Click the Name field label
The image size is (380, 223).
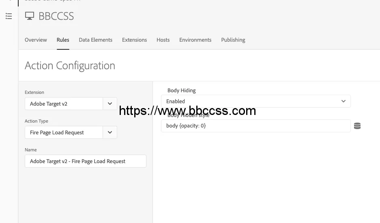click(x=31, y=150)
